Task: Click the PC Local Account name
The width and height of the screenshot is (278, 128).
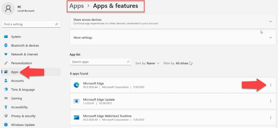Action: tap(26, 9)
